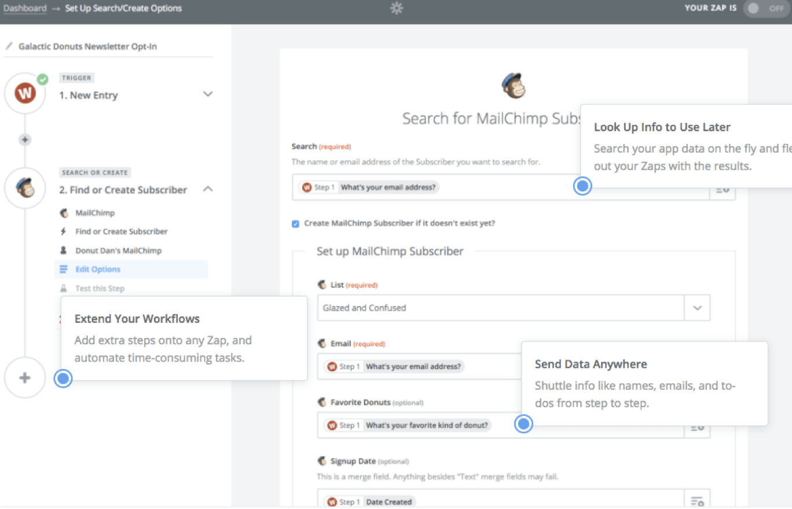Image resolution: width=792 pixels, height=509 pixels.
Task: Click the small plus between steps
Action: coord(25,139)
